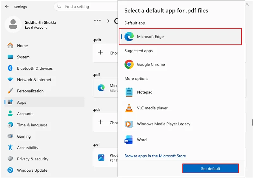The width and height of the screenshot is (253, 178).
Task: Click the Google Chrome logo
Action: tap(129, 64)
